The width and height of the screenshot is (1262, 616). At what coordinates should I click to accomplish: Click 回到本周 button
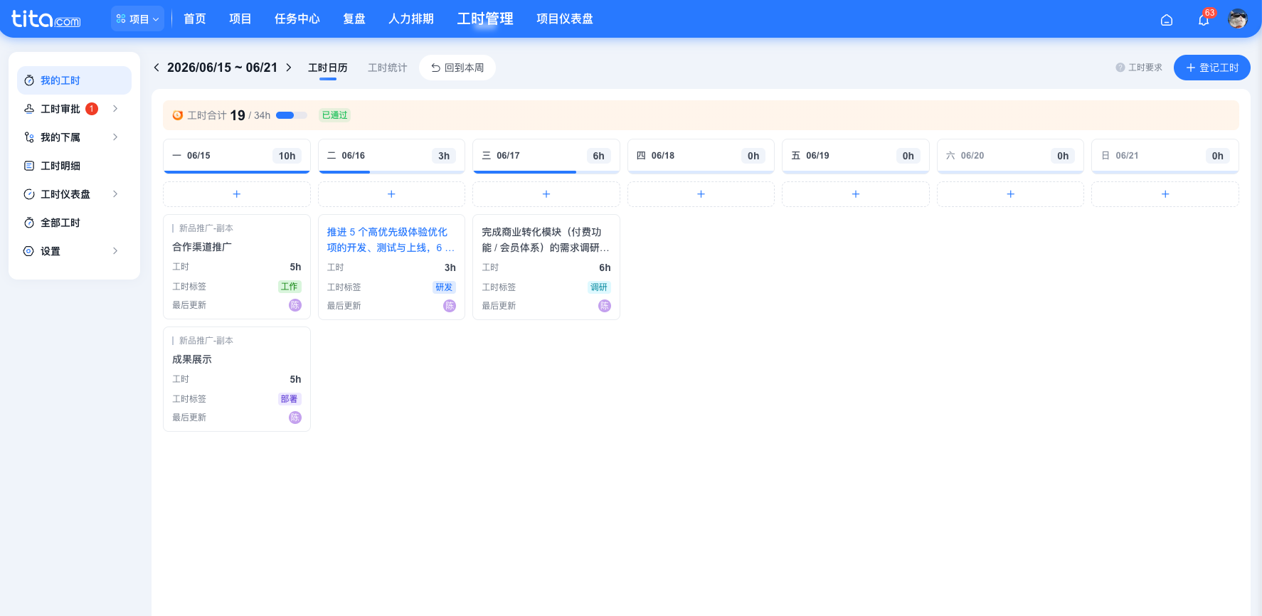click(x=457, y=68)
